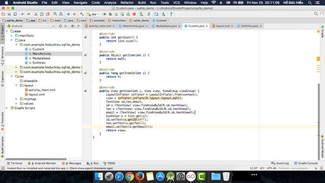Collapse the res folder node

pos(12,76)
